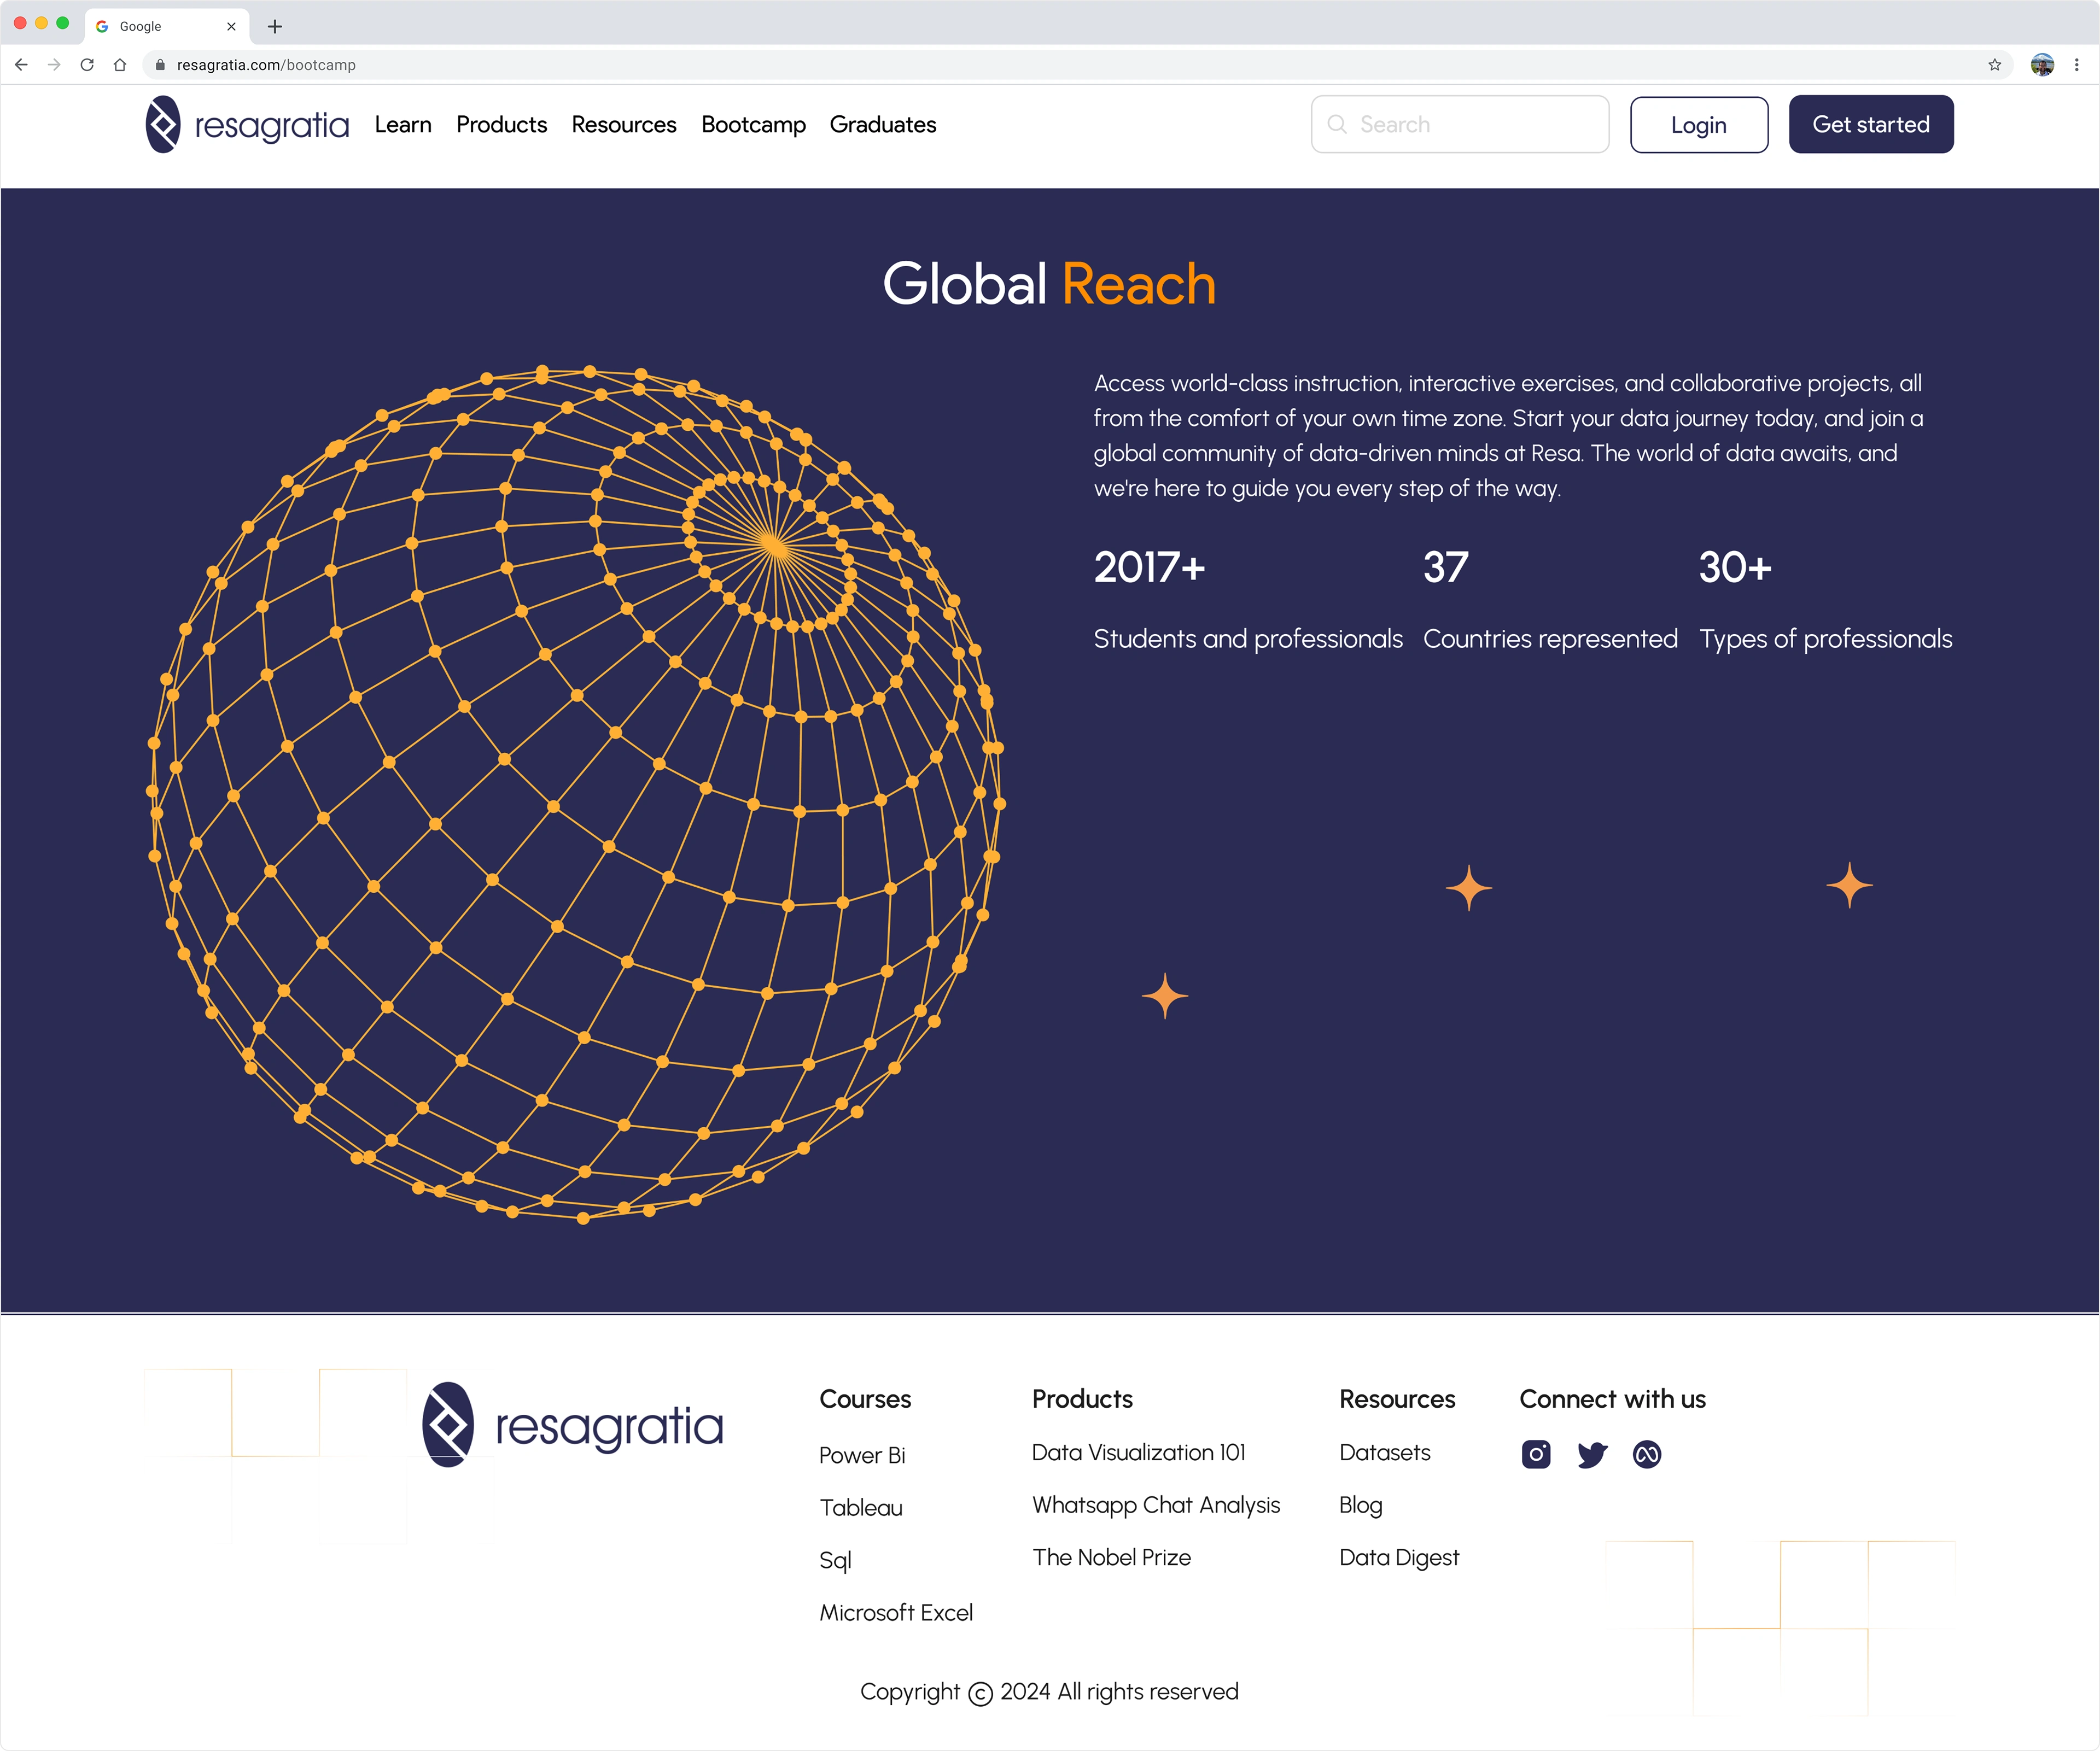Screen dimensions: 2100x1751
Task: Click the browser back arrow
Action: pyautogui.click(x=21, y=65)
